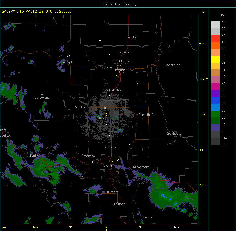
Task: Select the ThreeHills label
Action: click(x=147, y=115)
